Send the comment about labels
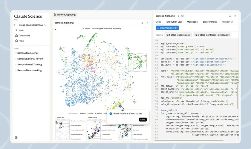Image resolution: width=251 pixels, height=149 pixels. [143, 119]
